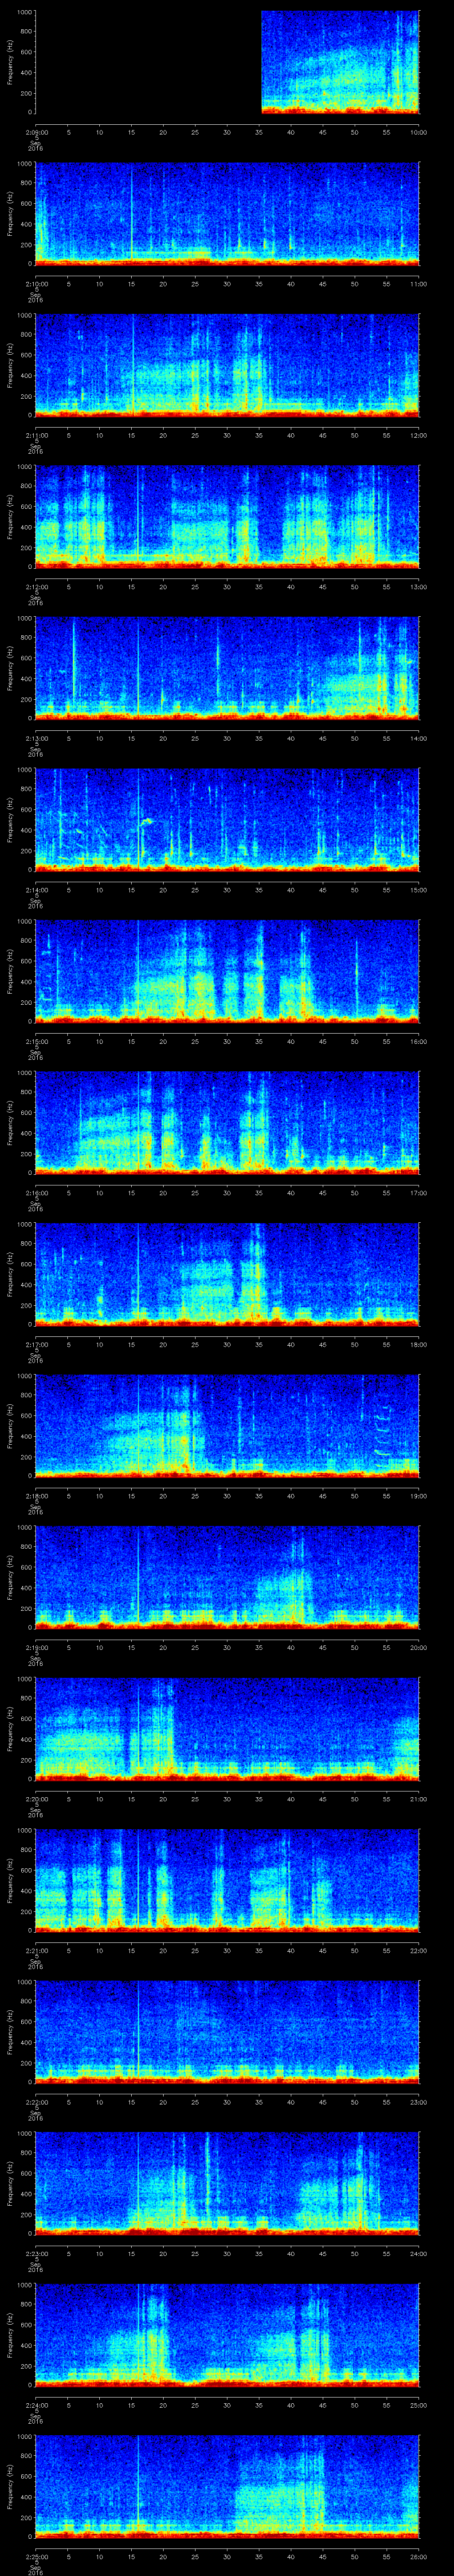Click the 17:00 end time label

click(x=418, y=1192)
